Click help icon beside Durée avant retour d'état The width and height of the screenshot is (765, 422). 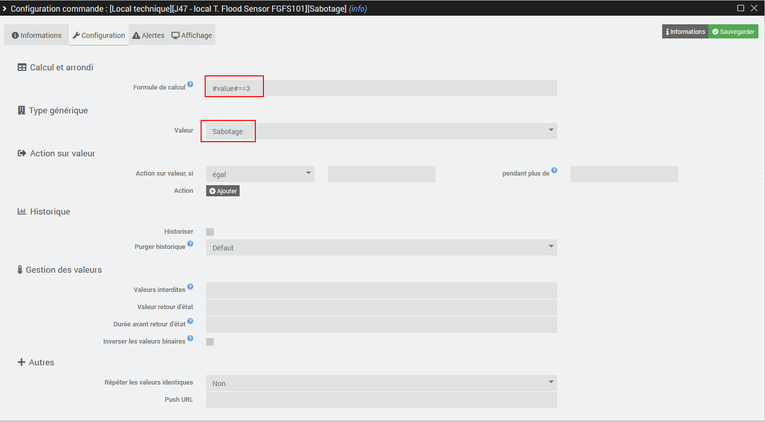pyautogui.click(x=190, y=321)
